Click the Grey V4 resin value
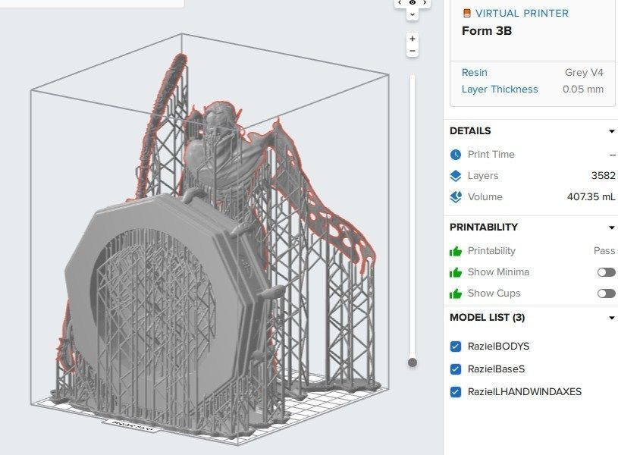This screenshot has height=455, width=618. point(584,73)
